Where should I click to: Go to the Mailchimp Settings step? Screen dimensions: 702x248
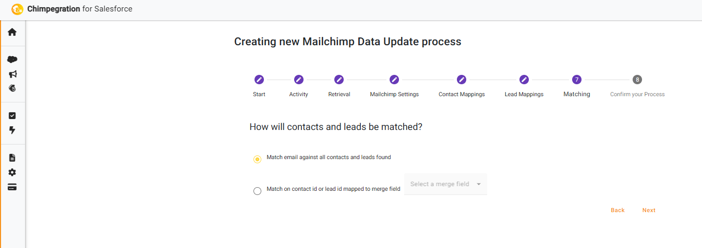[x=394, y=80]
